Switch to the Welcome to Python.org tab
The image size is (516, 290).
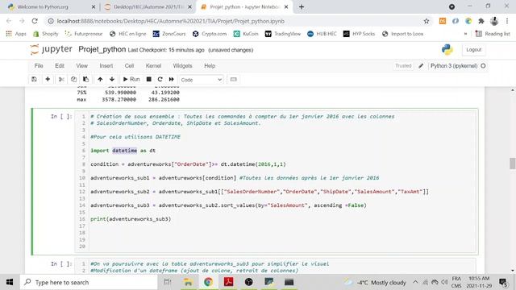(52, 7)
